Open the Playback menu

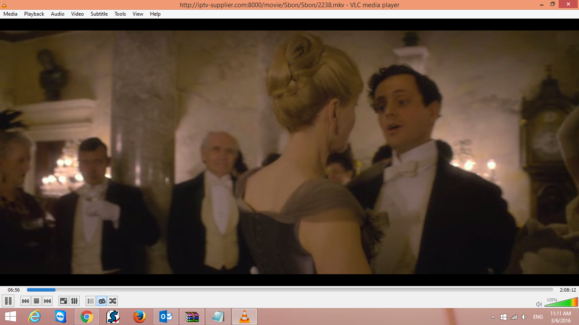pos(34,14)
